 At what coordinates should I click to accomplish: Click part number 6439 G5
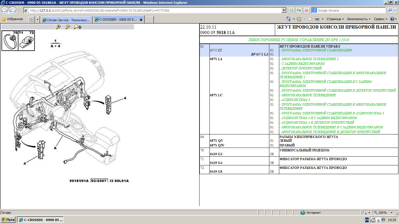tap(216, 171)
